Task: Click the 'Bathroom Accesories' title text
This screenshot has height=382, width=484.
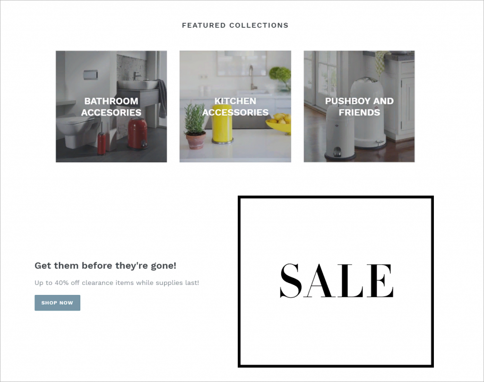Action: [x=111, y=107]
